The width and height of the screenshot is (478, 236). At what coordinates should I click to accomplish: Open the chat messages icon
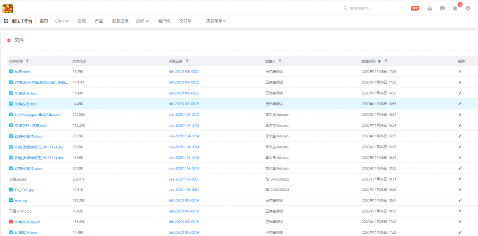[442, 8]
